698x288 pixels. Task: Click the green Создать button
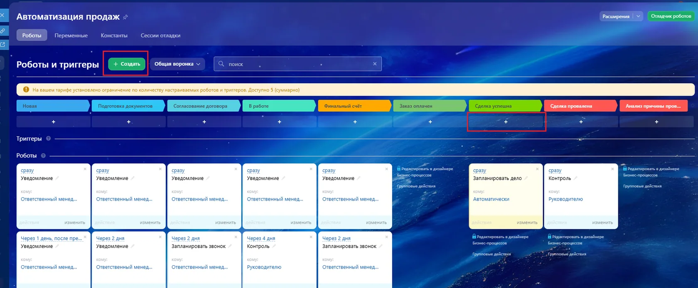127,64
